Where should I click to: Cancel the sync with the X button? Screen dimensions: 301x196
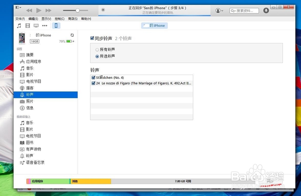pyautogui.click(x=103, y=10)
